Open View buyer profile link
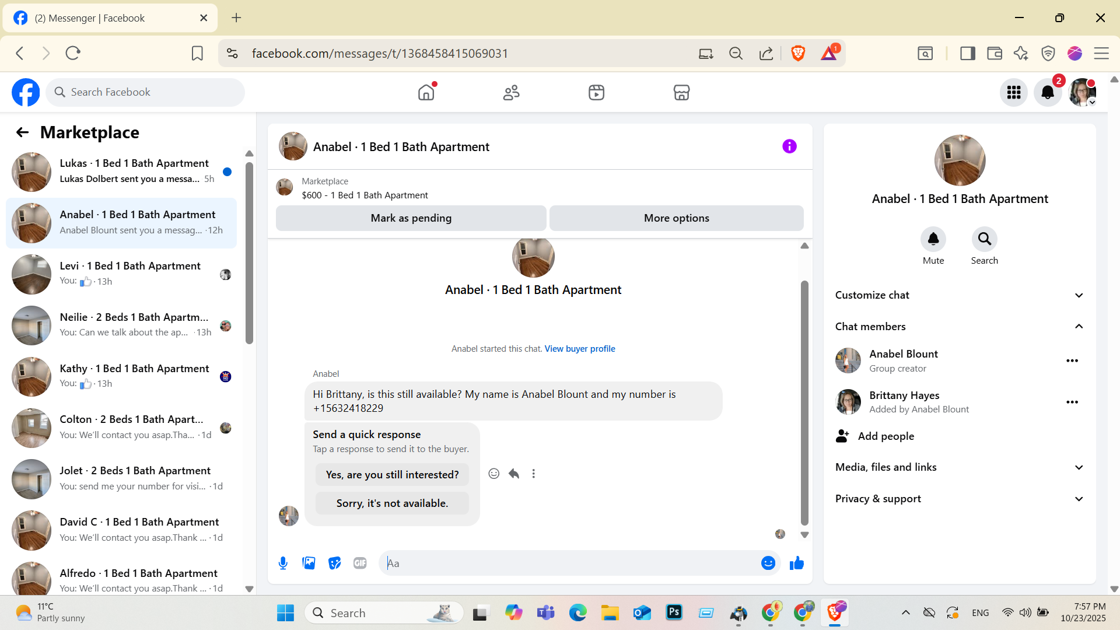The width and height of the screenshot is (1120, 630). pos(579,349)
